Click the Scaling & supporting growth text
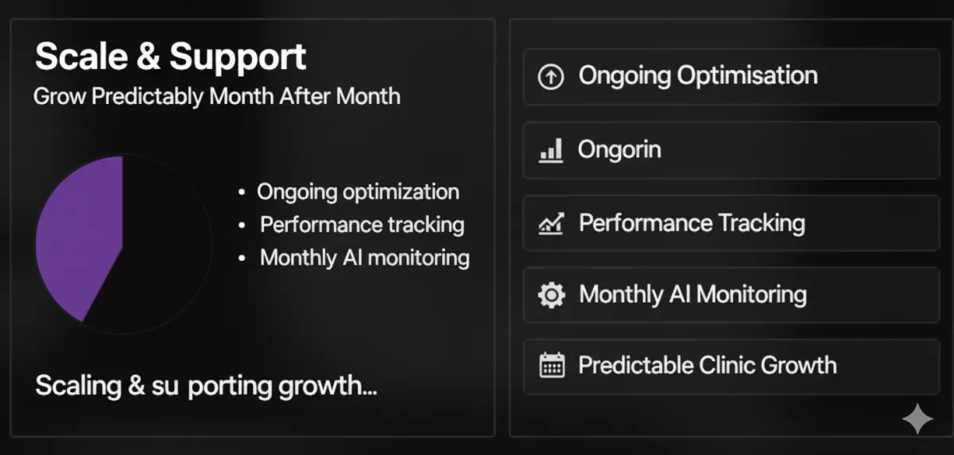 coord(205,387)
